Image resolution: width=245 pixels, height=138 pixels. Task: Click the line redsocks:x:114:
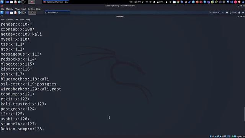tap(19, 59)
